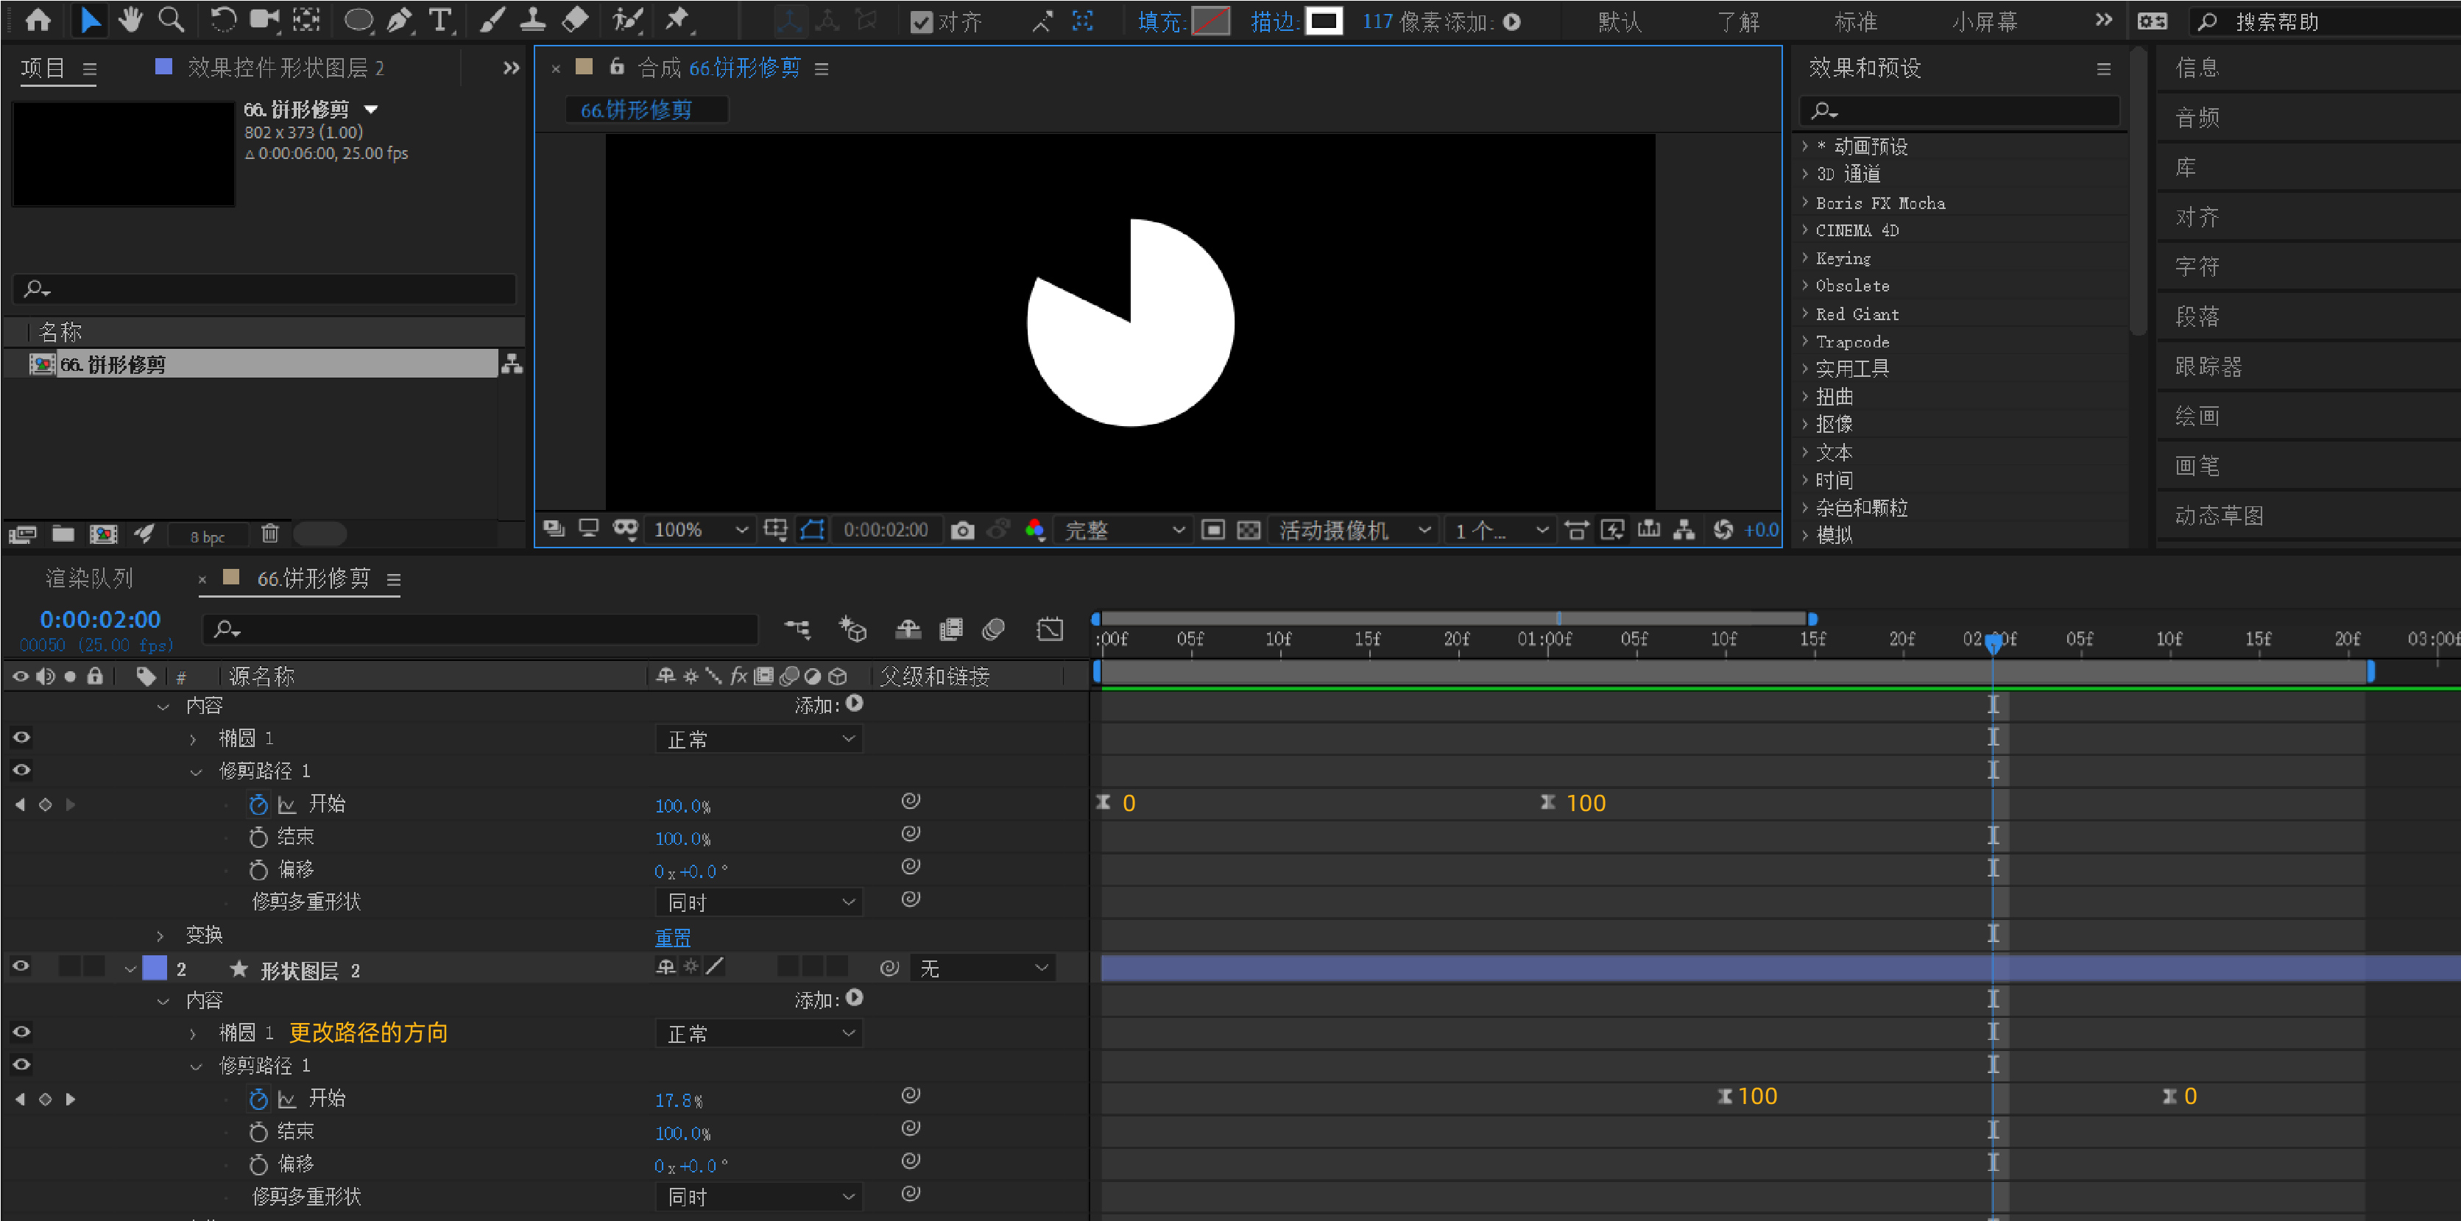Click the trash delete icon in Project panel
The image size is (2461, 1221).
click(270, 534)
